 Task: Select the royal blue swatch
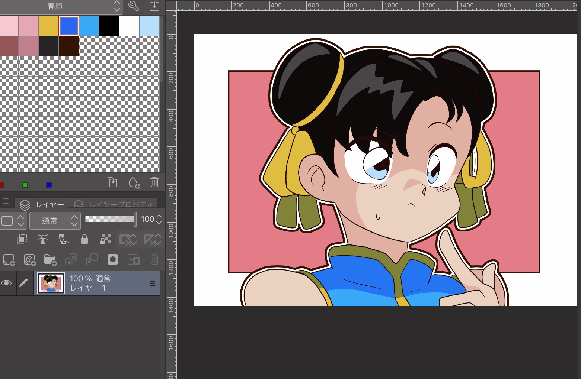69,26
